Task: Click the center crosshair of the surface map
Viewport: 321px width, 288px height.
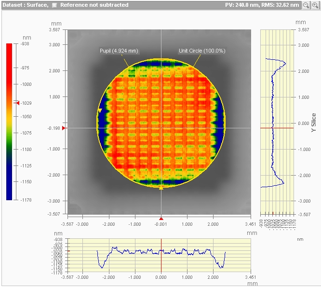Action: click(x=161, y=128)
